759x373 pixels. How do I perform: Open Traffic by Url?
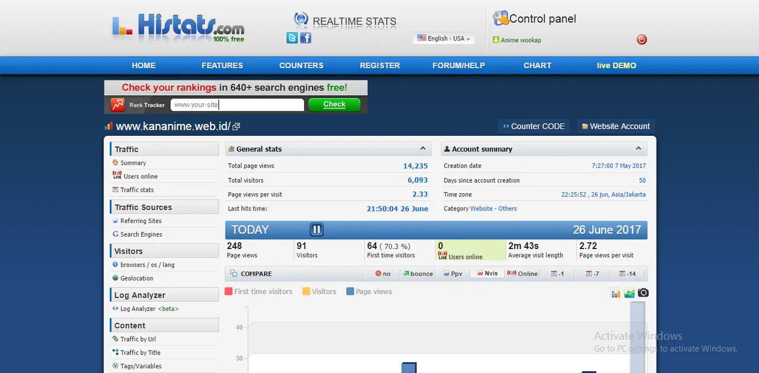(x=138, y=339)
